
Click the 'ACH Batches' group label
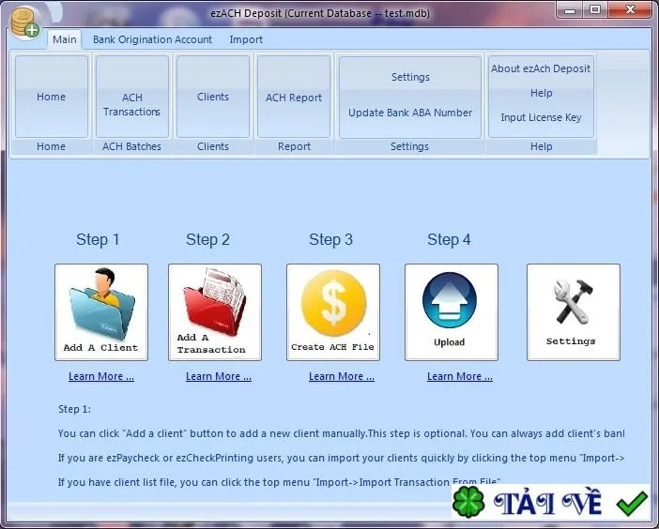(x=132, y=146)
